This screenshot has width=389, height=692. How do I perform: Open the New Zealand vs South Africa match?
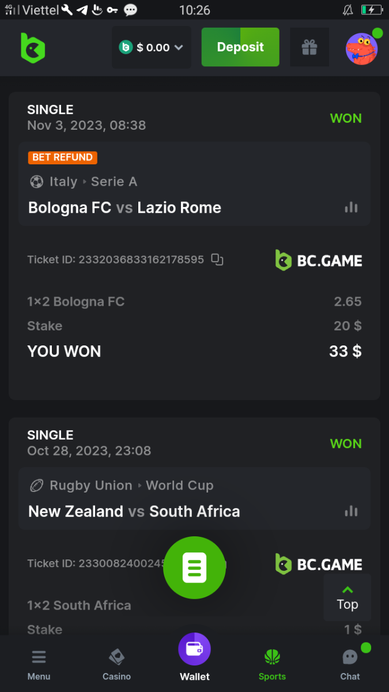pos(134,512)
